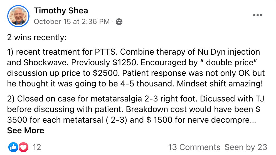Click the word "metatarsalgia" in second paragraph
The image size is (276, 155).
[x=116, y=99]
